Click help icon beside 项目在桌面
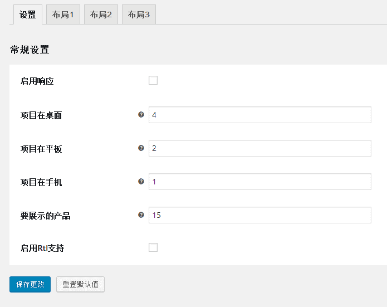 click(141, 115)
